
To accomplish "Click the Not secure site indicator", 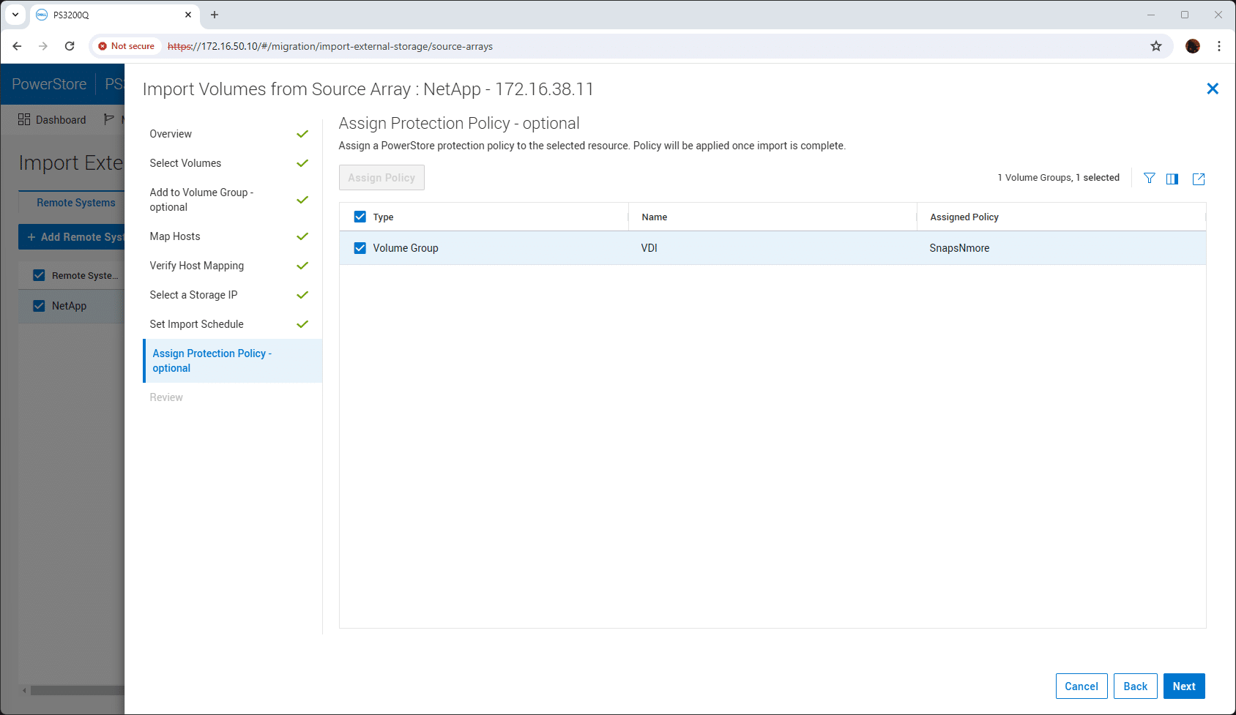I will 127,46.
